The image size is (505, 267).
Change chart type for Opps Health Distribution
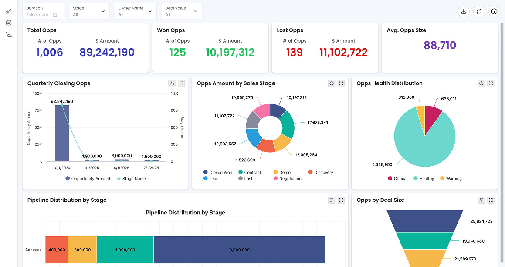click(x=481, y=83)
